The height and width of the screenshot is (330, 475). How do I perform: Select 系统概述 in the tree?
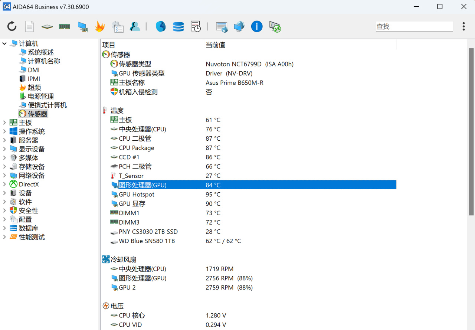(x=40, y=52)
